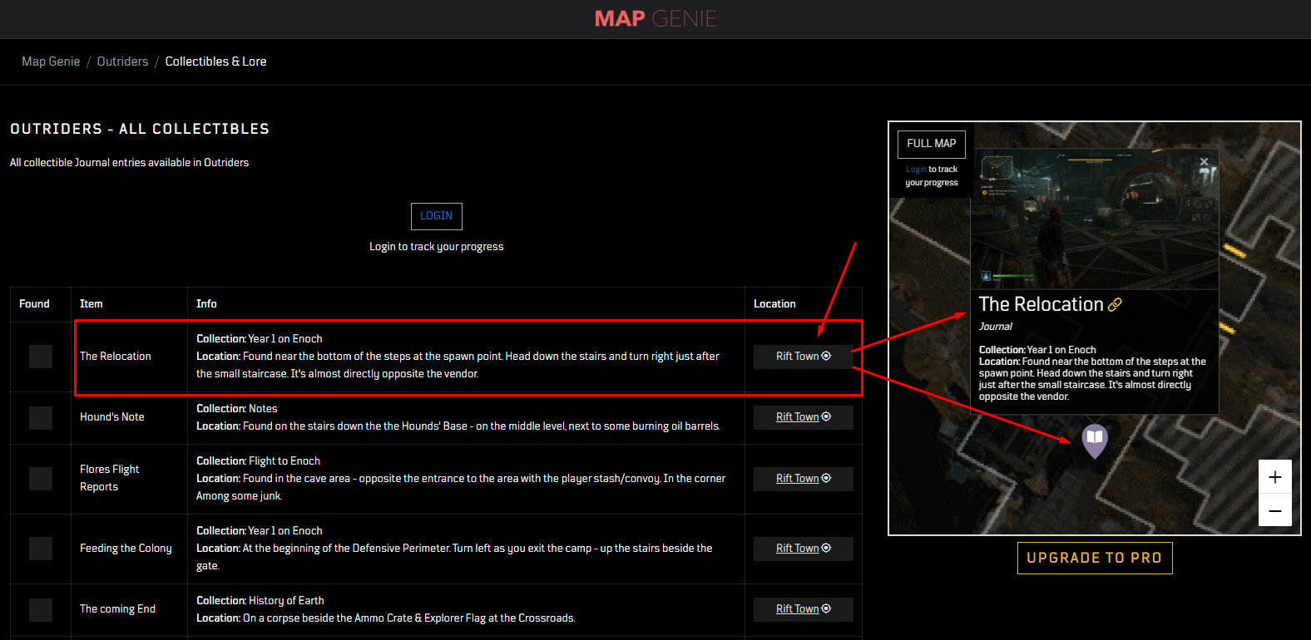Viewport: 1311px width, 640px height.
Task: Click the Journal label in the popup
Action: coord(996,327)
